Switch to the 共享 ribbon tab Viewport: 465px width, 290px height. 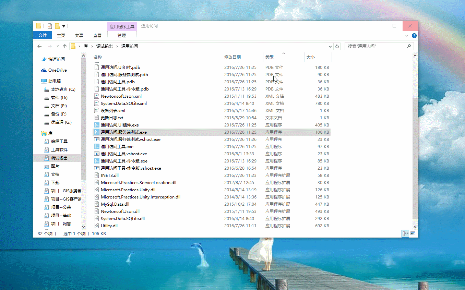(79, 35)
